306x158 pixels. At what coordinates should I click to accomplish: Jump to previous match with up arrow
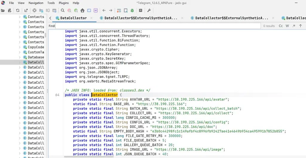[x=301, y=26]
